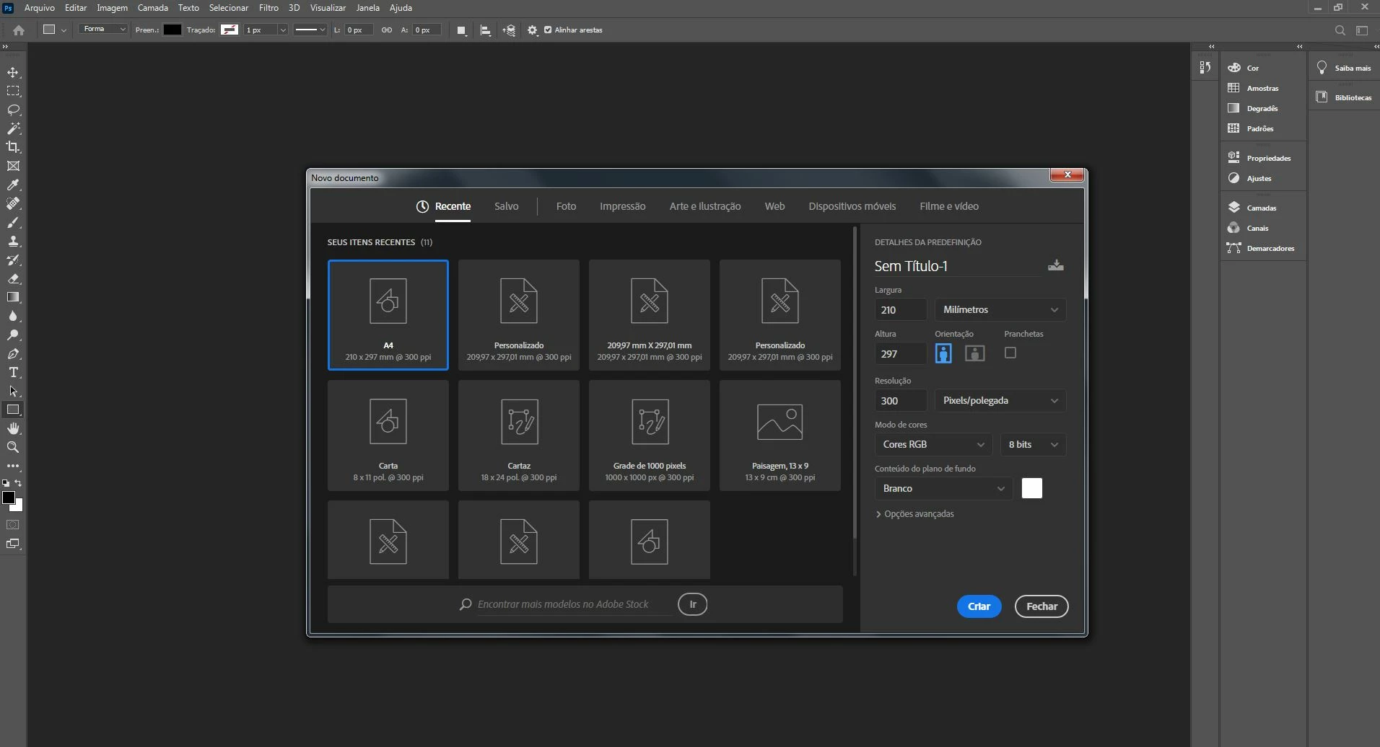
Task: Open the Camadas panel
Action: coord(1262,208)
